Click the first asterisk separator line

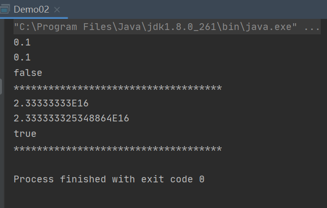click(x=117, y=89)
